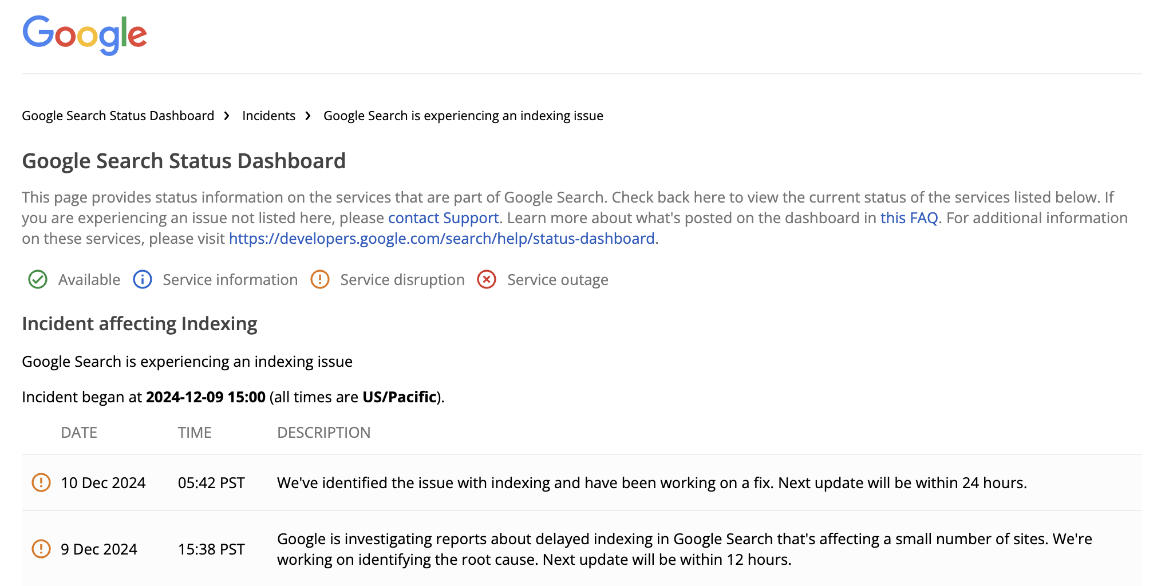This screenshot has width=1169, height=586.
Task: Select the red Service outage icon
Action: point(486,280)
